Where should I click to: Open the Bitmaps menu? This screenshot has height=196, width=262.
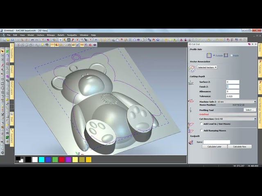click(x=51, y=35)
